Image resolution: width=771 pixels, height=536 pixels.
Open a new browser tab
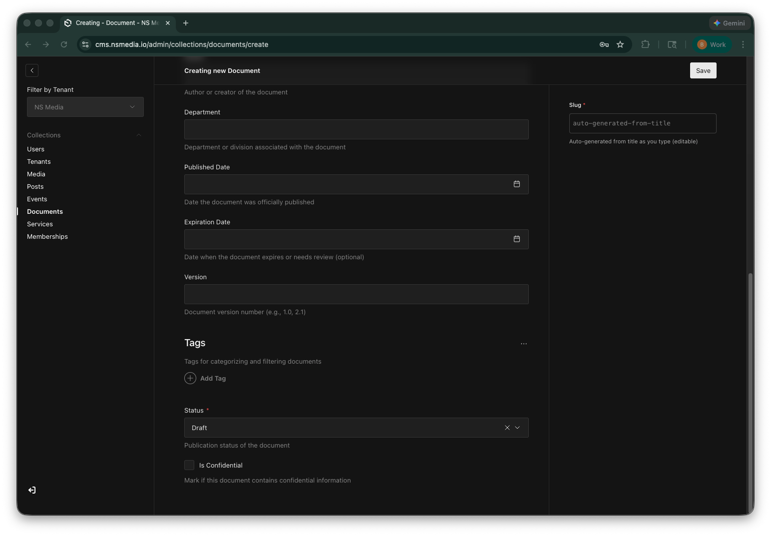[x=186, y=23]
